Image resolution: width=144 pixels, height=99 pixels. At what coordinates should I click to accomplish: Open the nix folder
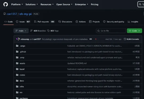21,92
